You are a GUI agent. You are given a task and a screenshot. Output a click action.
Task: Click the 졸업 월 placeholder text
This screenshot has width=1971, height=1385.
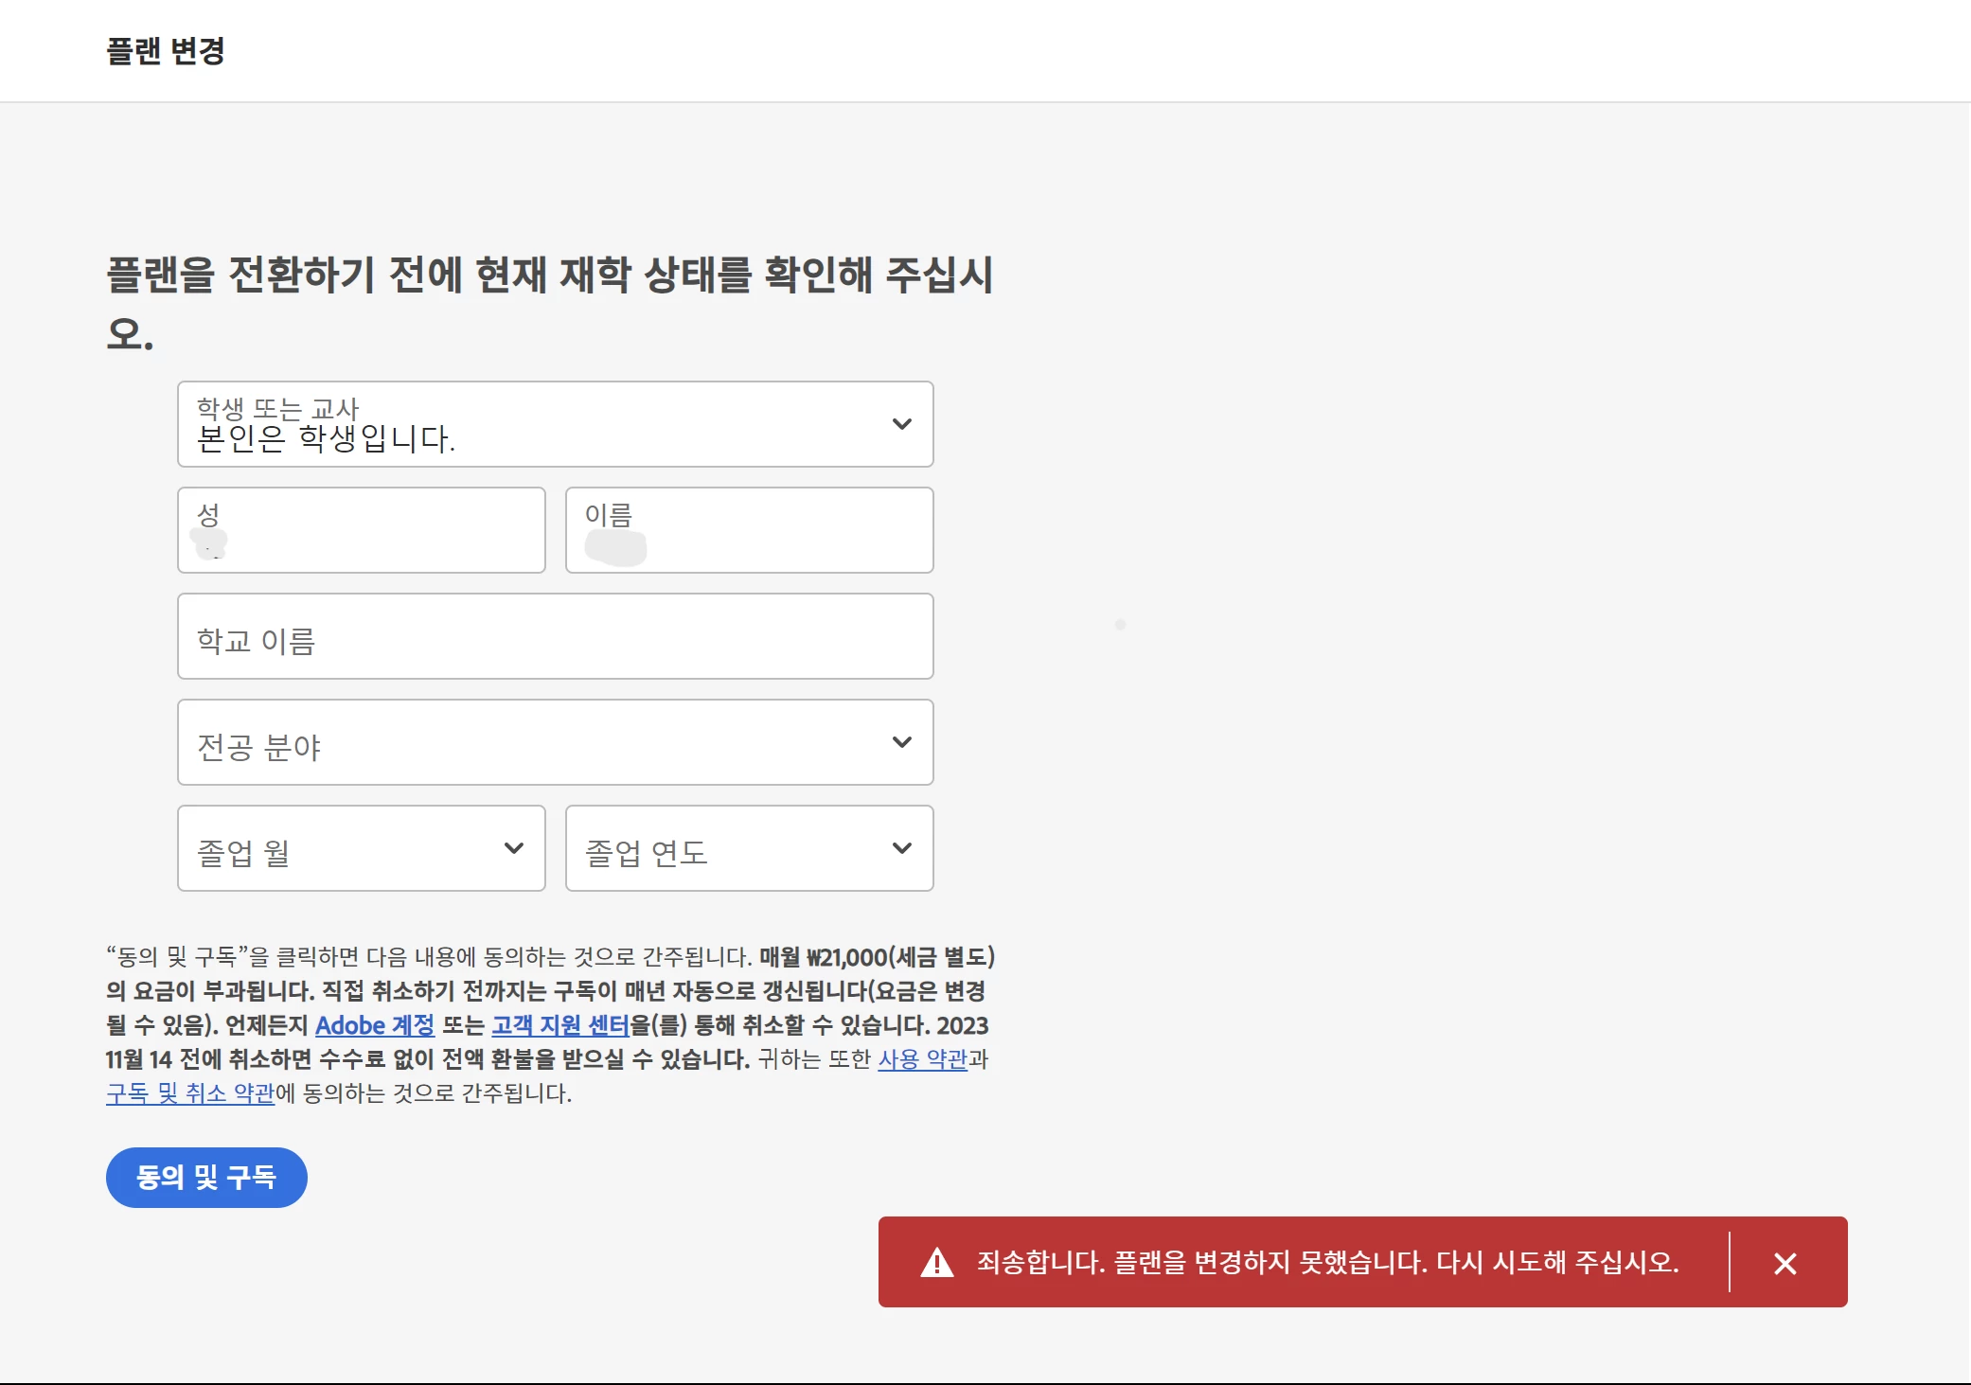pyautogui.click(x=243, y=853)
